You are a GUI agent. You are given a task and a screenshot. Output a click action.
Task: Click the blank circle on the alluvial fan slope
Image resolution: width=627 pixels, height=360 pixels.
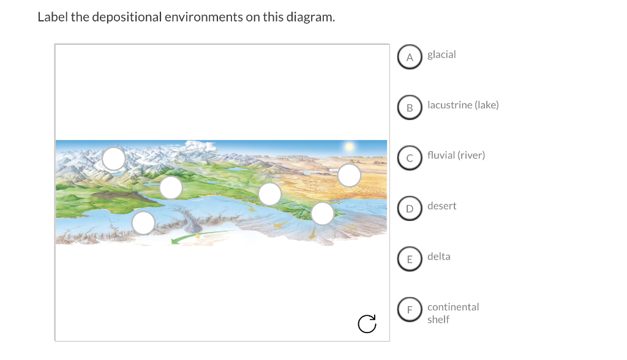[269, 194]
